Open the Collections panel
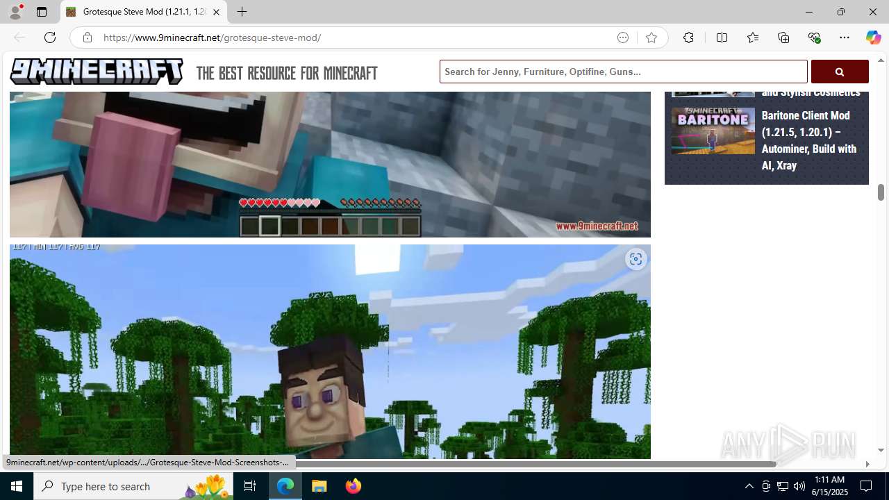The image size is (889, 500). [783, 37]
